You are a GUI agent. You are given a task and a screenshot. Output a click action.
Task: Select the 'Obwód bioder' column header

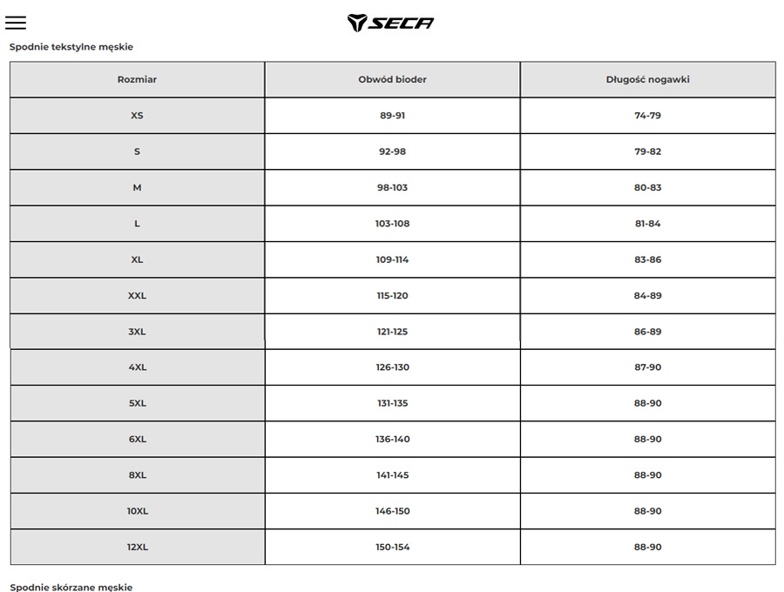coord(392,79)
